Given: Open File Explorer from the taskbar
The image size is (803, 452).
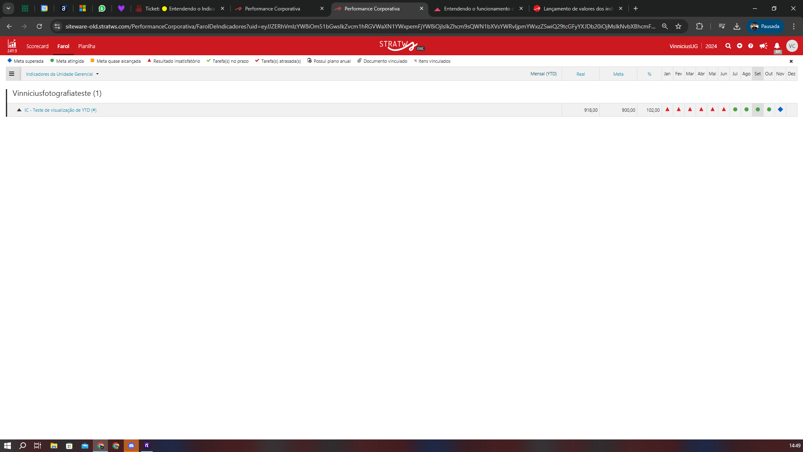Looking at the screenshot, I should [x=54, y=446].
